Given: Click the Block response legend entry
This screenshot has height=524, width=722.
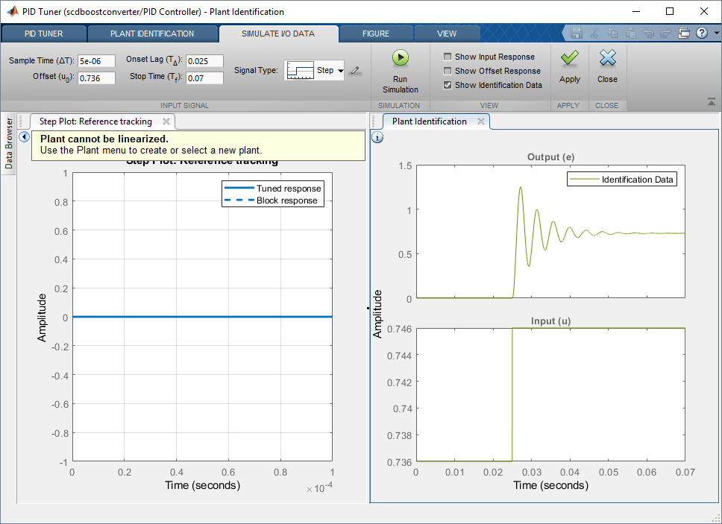Looking at the screenshot, I should [x=271, y=201].
